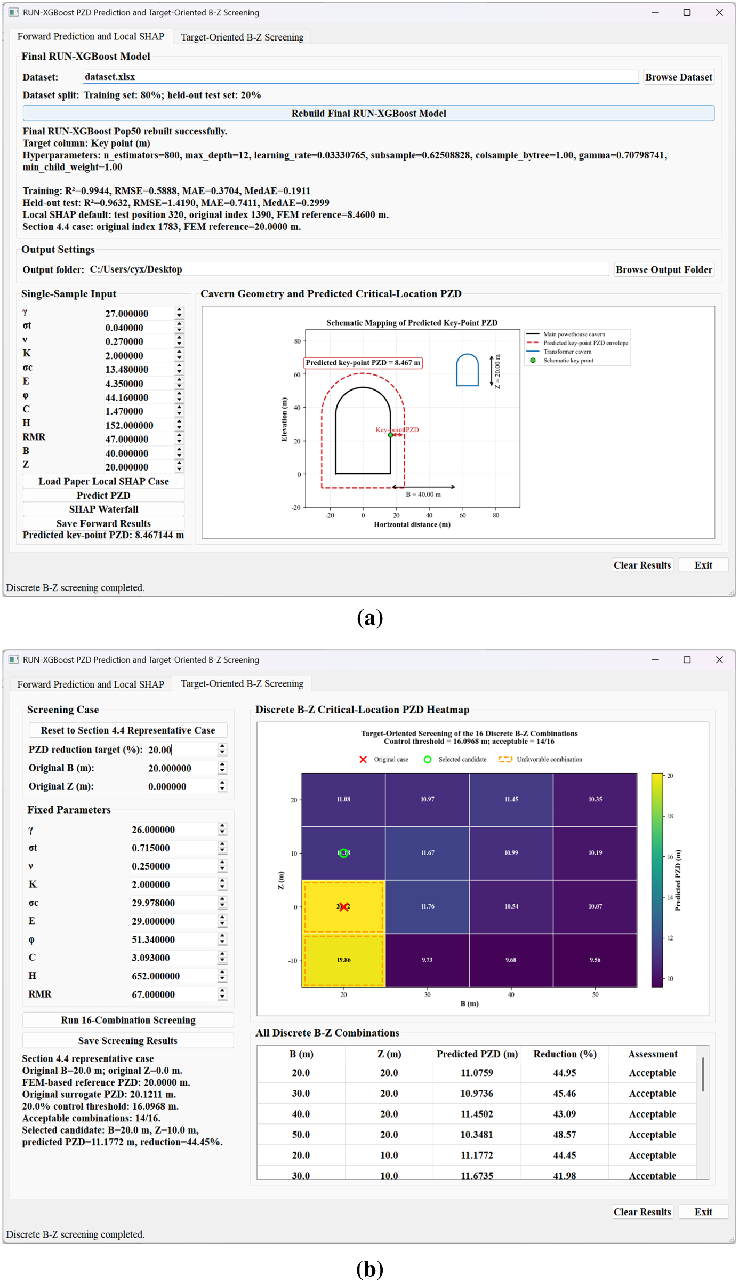This screenshot has height=1283, width=739.
Task: Save the Forward Results
Action: coord(103,523)
